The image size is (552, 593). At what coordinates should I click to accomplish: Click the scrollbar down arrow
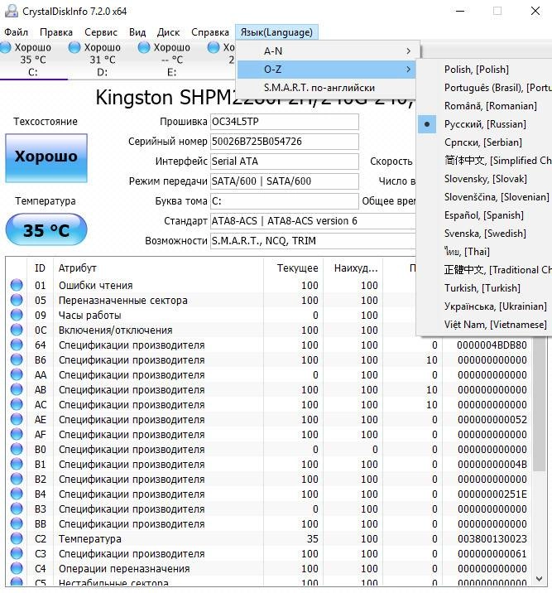(540, 579)
